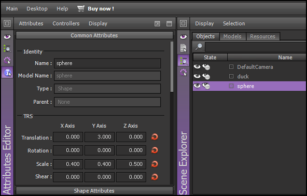This screenshot has width=307, height=196.
Task: Expand the DefaultCamera tree node
Action: coord(231,67)
